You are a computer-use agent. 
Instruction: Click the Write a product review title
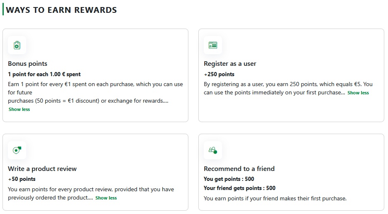coord(42,169)
